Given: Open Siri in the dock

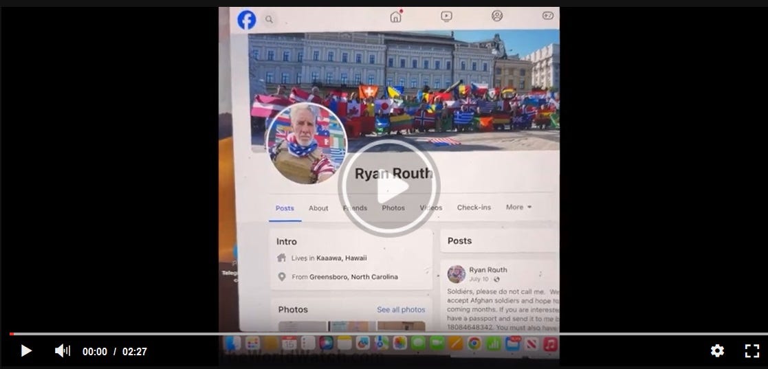Looking at the screenshot, I should tap(326, 343).
